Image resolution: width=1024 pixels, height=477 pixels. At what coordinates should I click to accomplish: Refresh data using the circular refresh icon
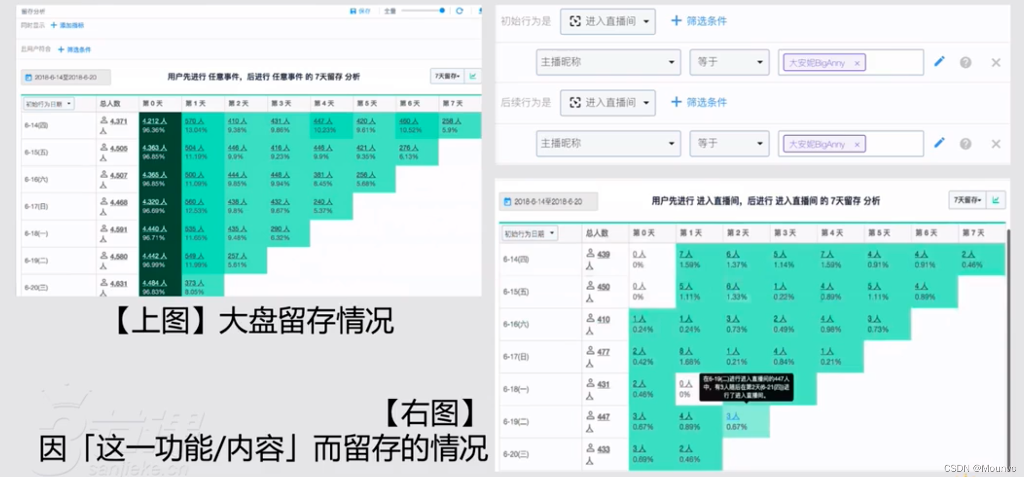[460, 10]
